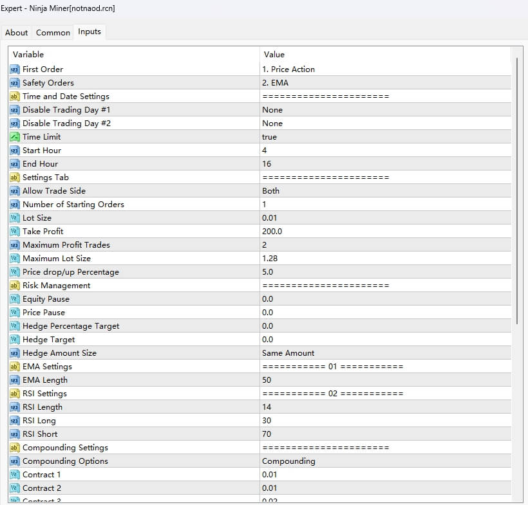The width and height of the screenshot is (528, 505).
Task: Open Compounding Options value 'Compounding'
Action: [x=288, y=461]
